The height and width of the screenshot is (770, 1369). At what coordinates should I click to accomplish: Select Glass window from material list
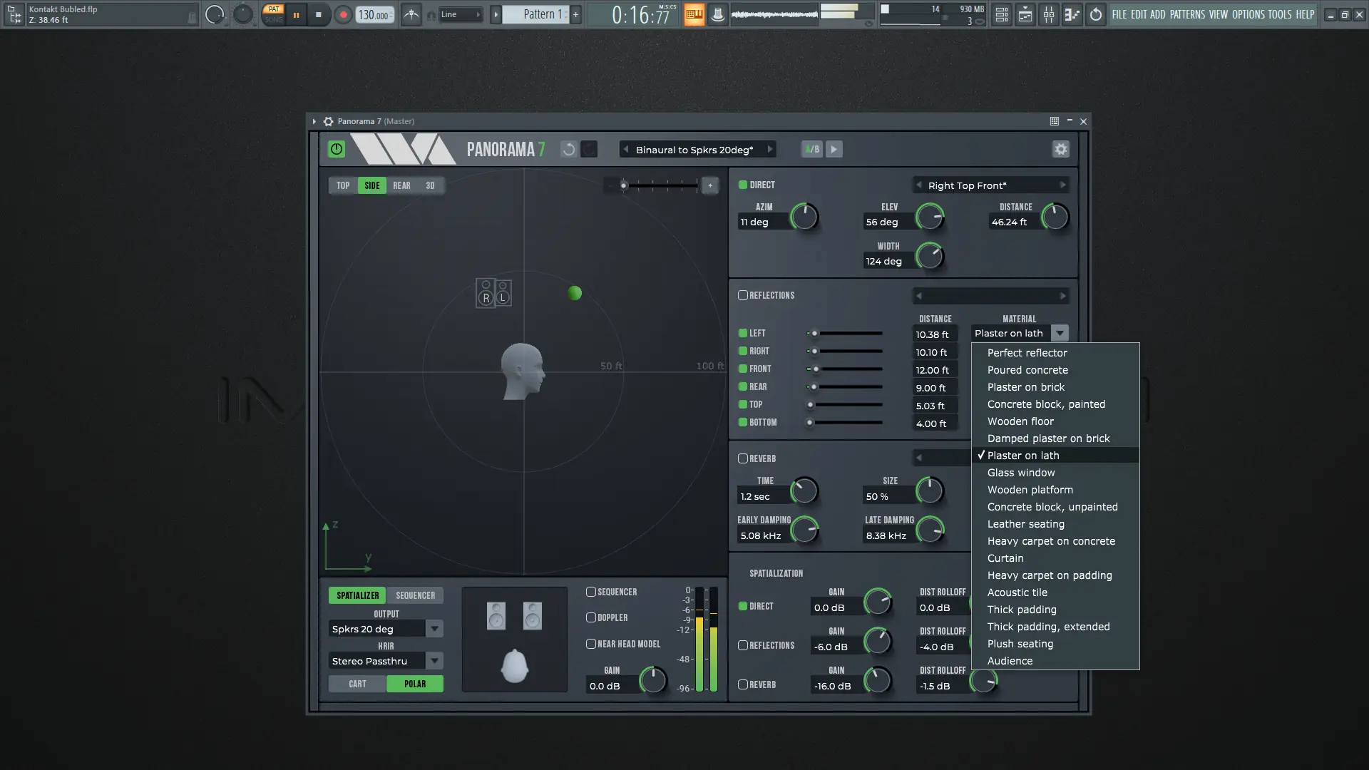coord(1020,473)
